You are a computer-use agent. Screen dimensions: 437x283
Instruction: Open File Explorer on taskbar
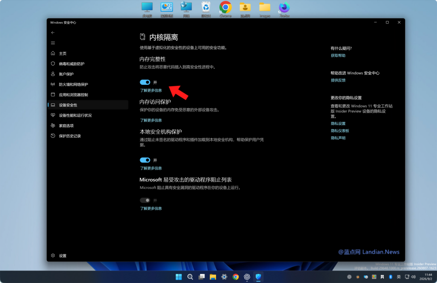pos(213,277)
